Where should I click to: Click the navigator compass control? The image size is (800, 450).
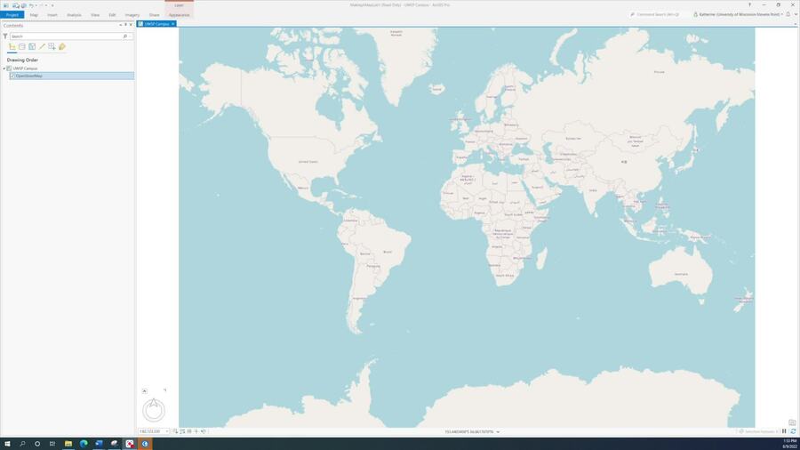tap(154, 410)
